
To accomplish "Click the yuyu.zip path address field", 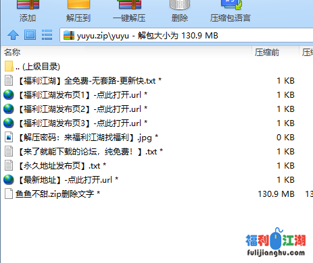I will (186, 35).
